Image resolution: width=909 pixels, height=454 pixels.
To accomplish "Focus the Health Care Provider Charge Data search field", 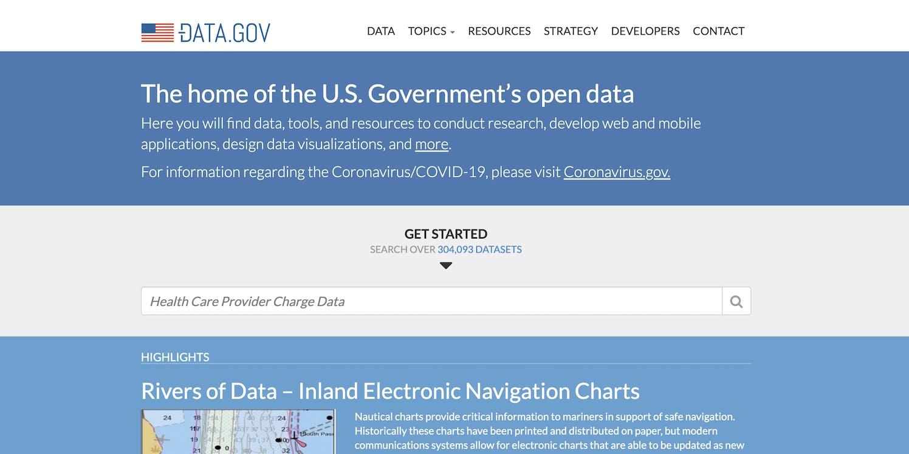I will click(431, 301).
